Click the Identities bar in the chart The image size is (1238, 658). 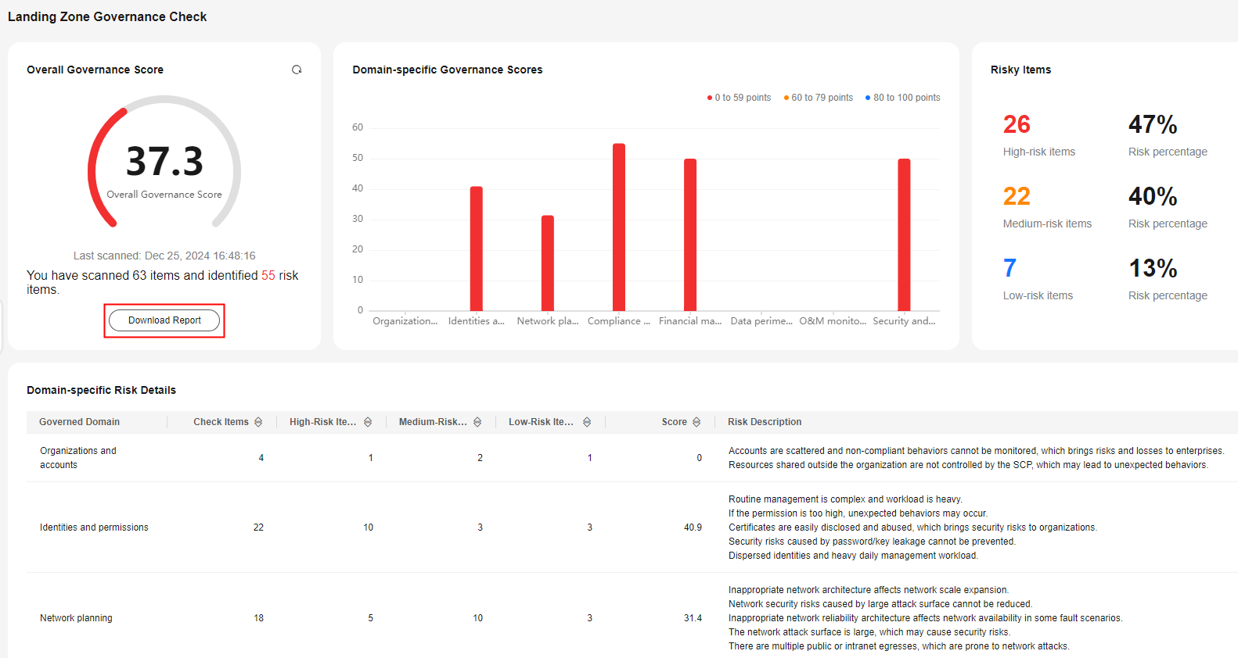coord(477,249)
